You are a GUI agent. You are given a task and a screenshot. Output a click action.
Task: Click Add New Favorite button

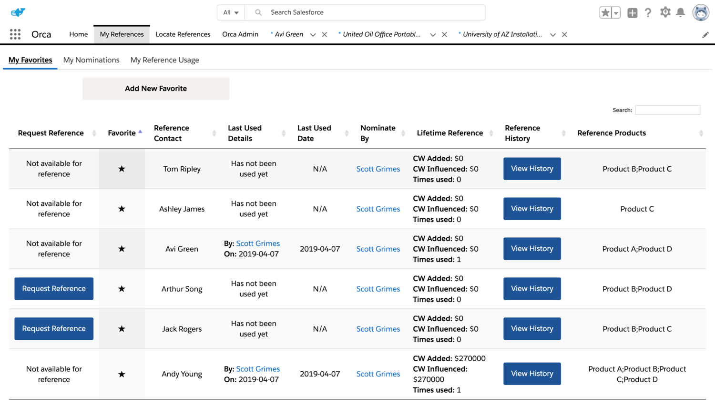tap(156, 89)
